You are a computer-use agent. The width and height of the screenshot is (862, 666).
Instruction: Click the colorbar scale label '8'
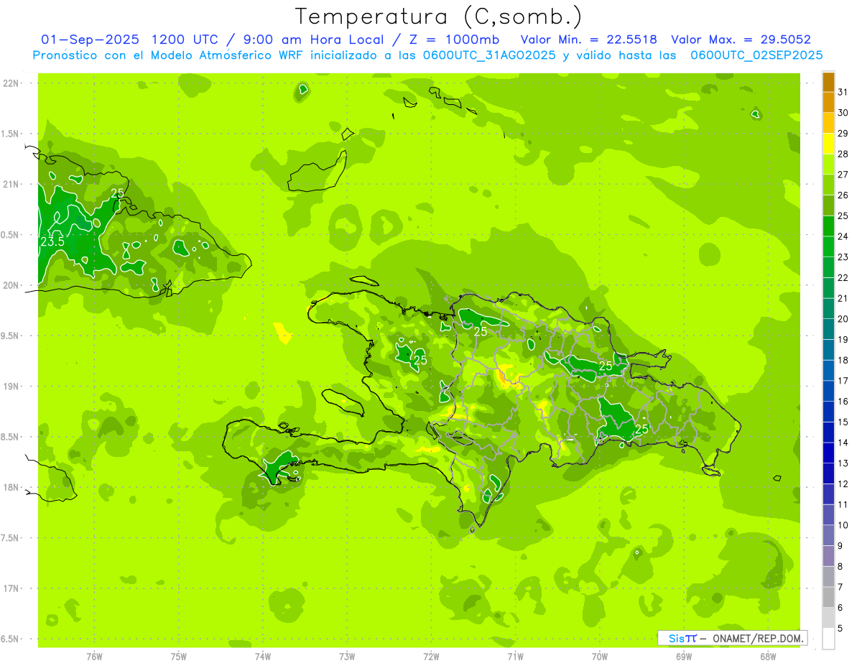840,566
